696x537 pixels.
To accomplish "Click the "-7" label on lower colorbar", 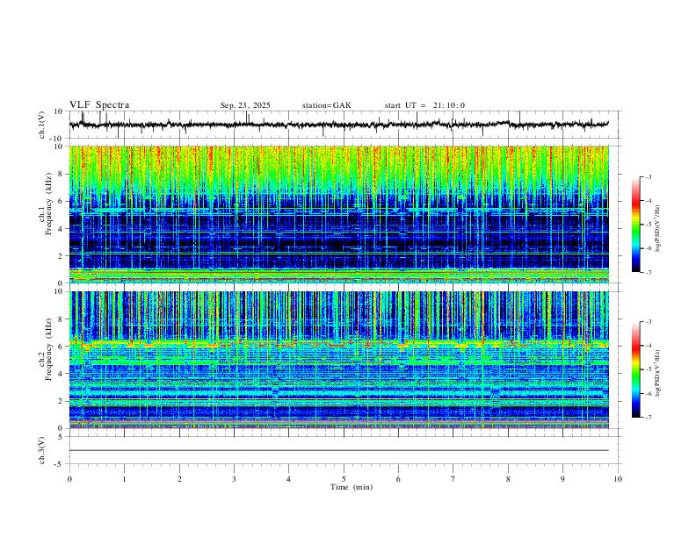I will point(648,418).
